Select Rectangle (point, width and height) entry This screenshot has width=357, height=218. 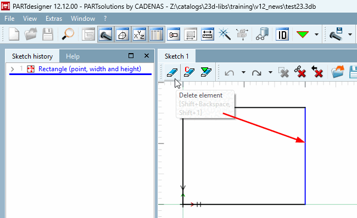(x=90, y=69)
